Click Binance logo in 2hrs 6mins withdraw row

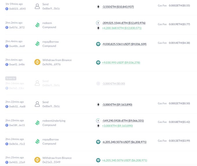[37, 62]
